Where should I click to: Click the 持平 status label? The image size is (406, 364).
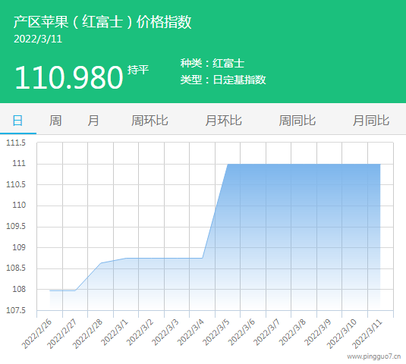coord(138,70)
